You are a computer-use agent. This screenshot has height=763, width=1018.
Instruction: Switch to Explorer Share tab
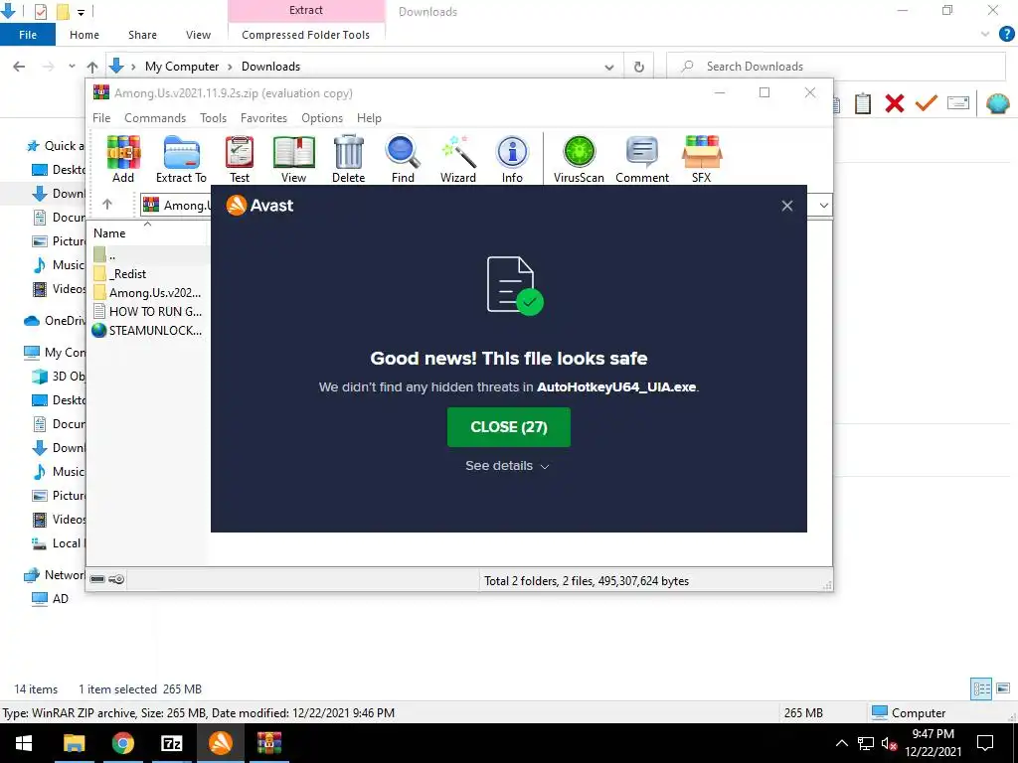pos(142,35)
